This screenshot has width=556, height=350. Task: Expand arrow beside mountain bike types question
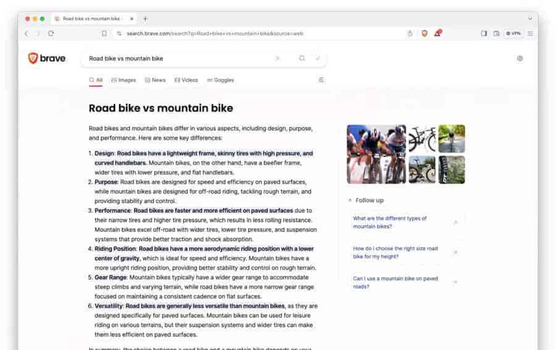point(456,222)
